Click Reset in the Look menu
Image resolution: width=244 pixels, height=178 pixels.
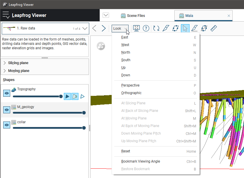click(156, 151)
